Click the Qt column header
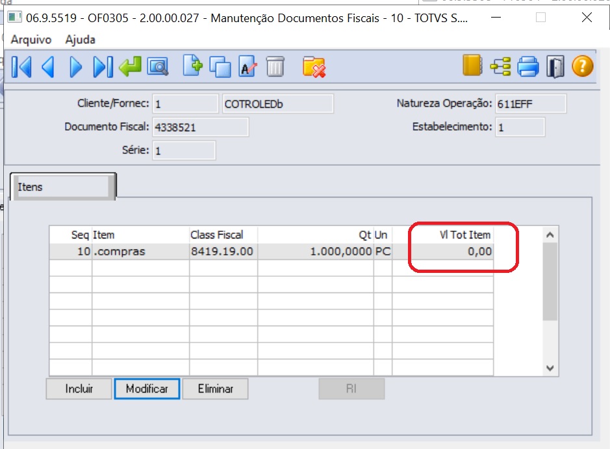Screen dimensions: 610x449 (x=316, y=235)
